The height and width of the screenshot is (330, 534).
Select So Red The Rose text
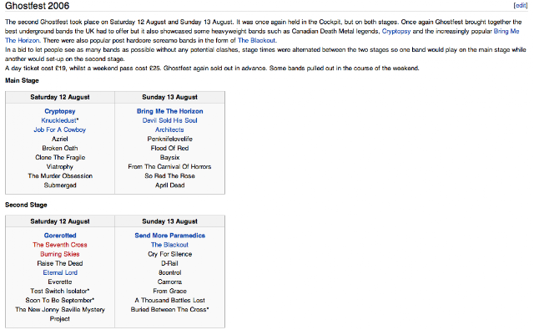[x=169, y=176]
